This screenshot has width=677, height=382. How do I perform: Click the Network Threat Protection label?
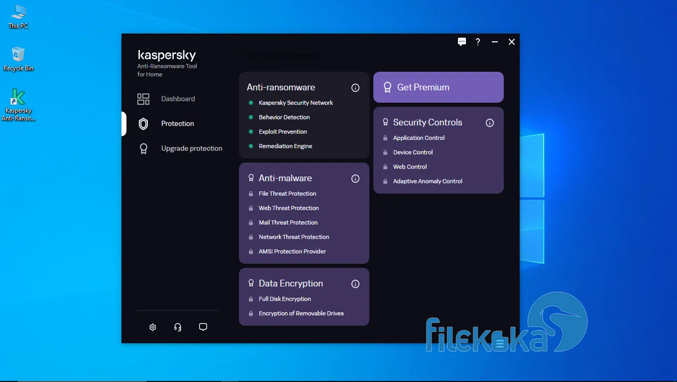294,237
